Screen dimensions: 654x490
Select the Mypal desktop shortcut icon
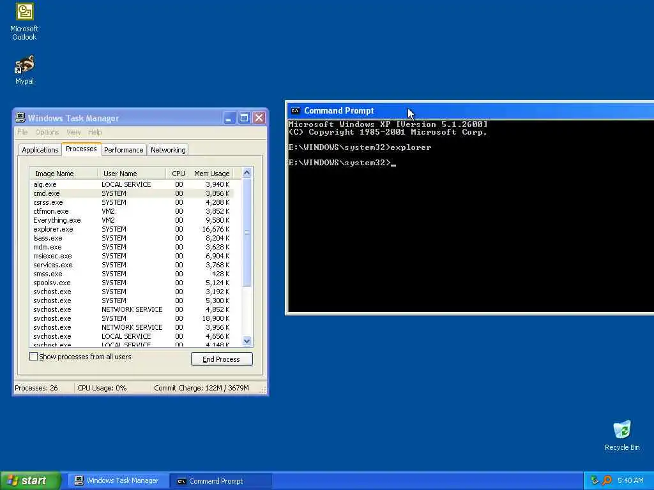coord(24,70)
